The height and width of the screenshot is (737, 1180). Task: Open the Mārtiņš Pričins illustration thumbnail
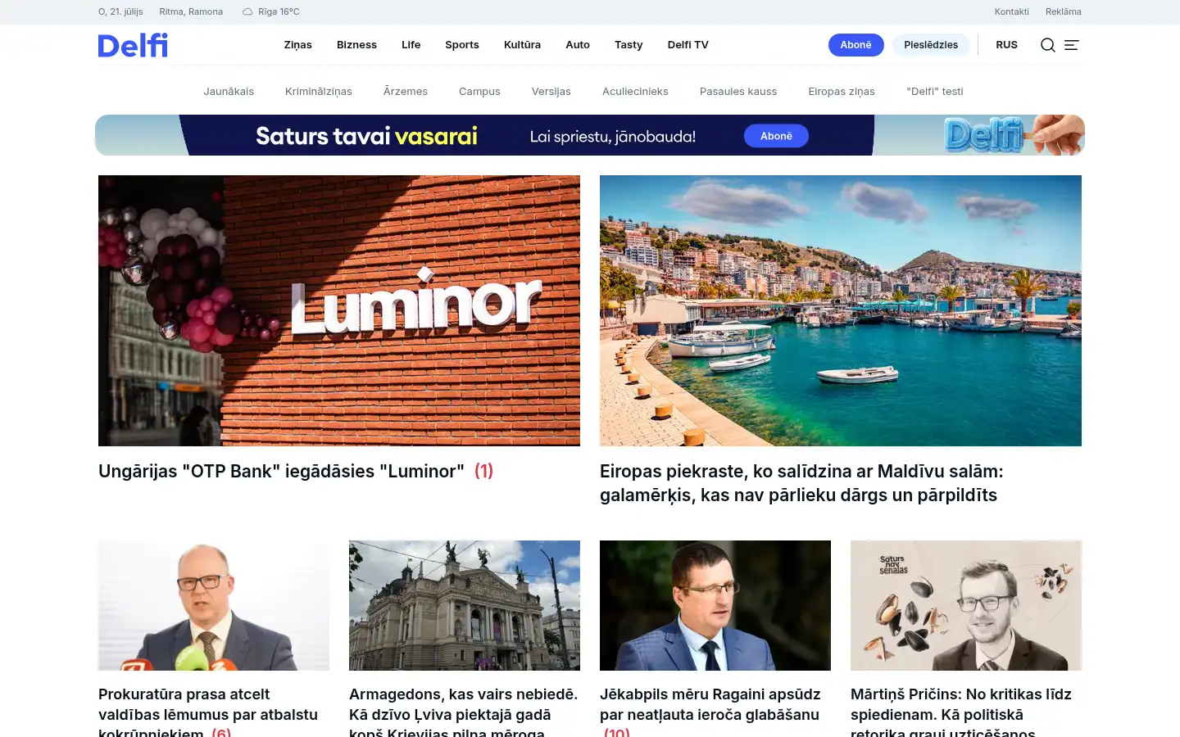[x=966, y=605]
